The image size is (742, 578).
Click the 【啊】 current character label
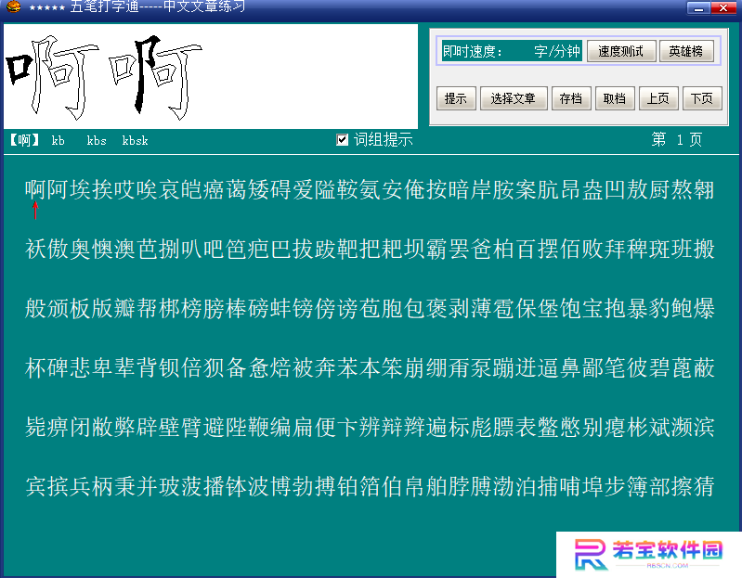click(24, 140)
